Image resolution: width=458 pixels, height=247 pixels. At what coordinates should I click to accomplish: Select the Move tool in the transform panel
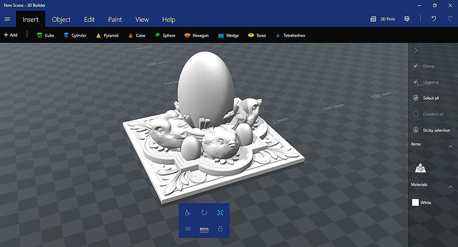(x=188, y=213)
